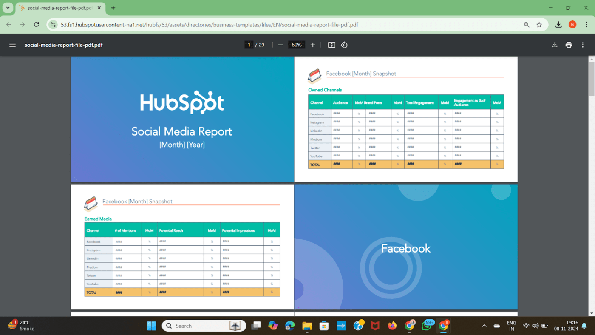This screenshot has width=595, height=335.
Task: Click the Instagram row in Owned Channels table
Action: (x=406, y=122)
